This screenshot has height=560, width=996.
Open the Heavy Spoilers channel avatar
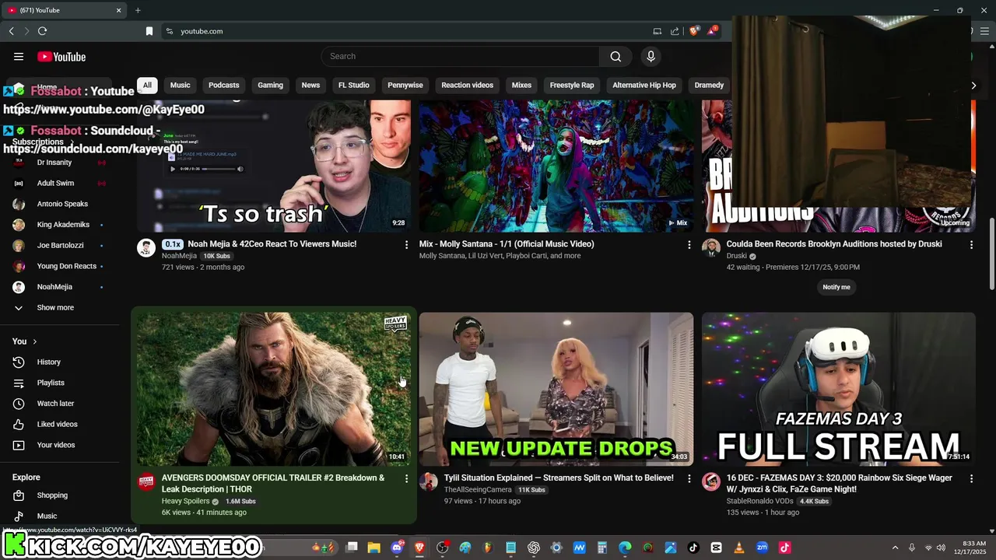(x=146, y=481)
